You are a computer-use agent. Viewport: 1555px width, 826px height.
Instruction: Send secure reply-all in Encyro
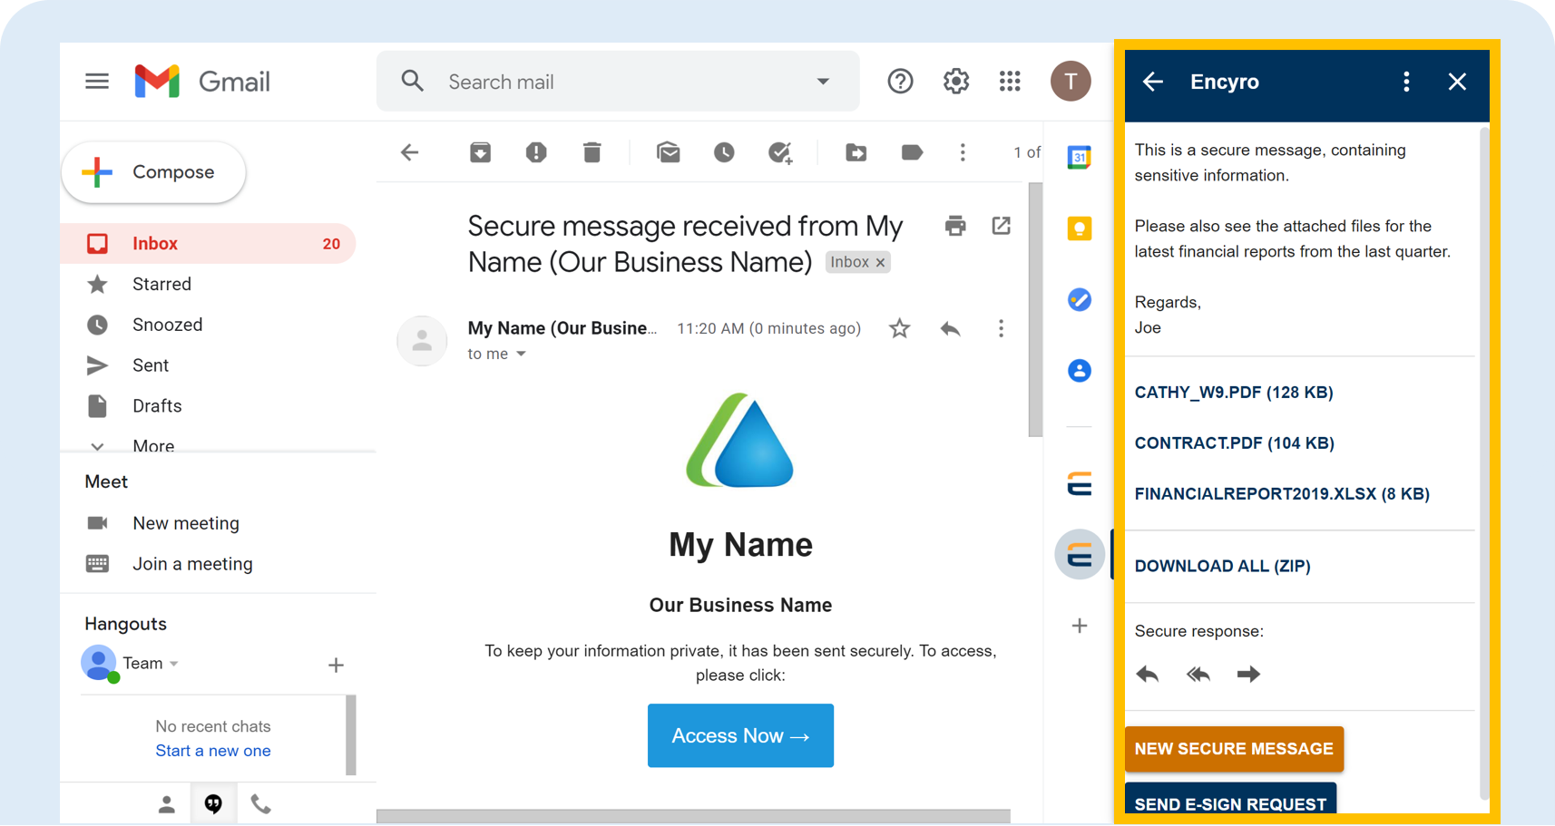[1198, 674]
